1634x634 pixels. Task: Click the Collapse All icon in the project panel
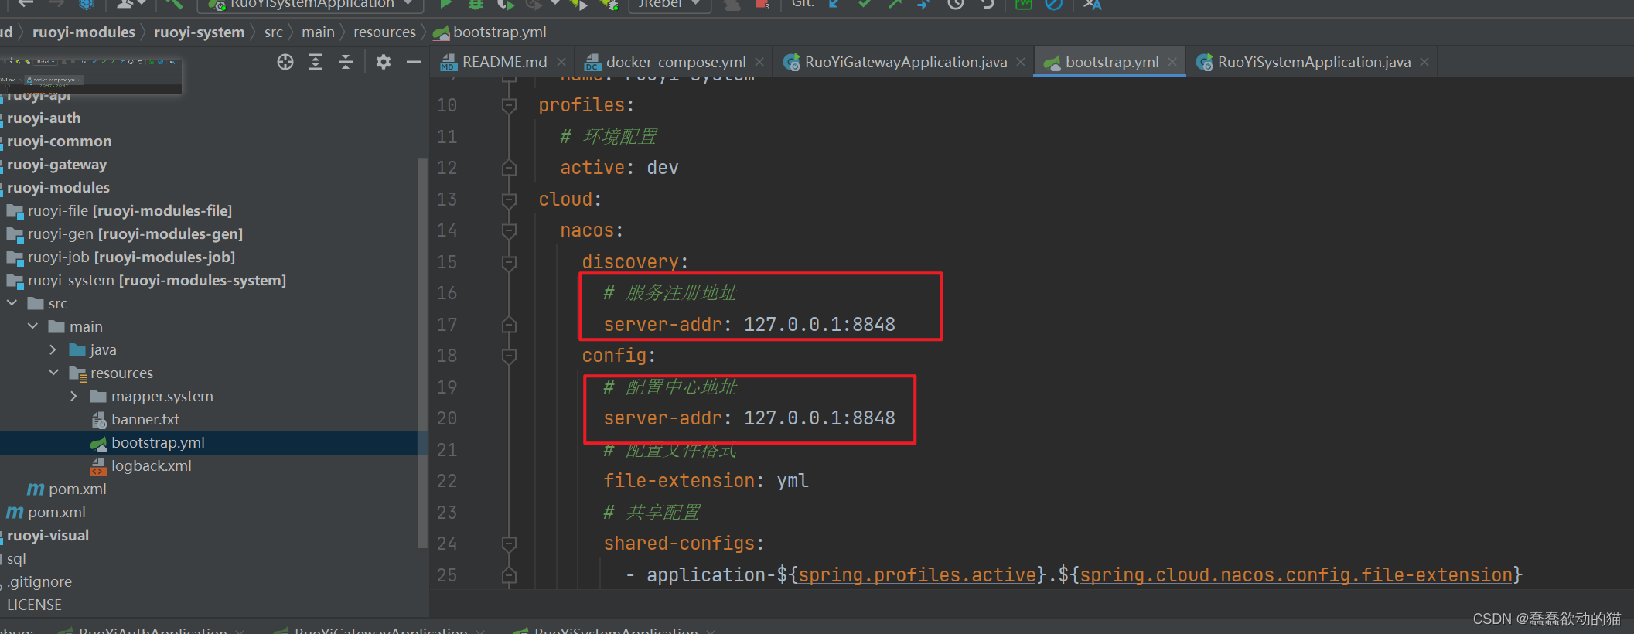click(x=346, y=62)
